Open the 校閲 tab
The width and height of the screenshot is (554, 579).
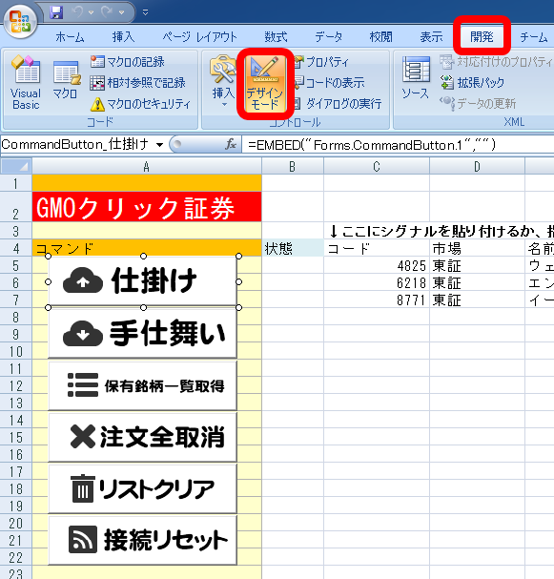(x=380, y=37)
